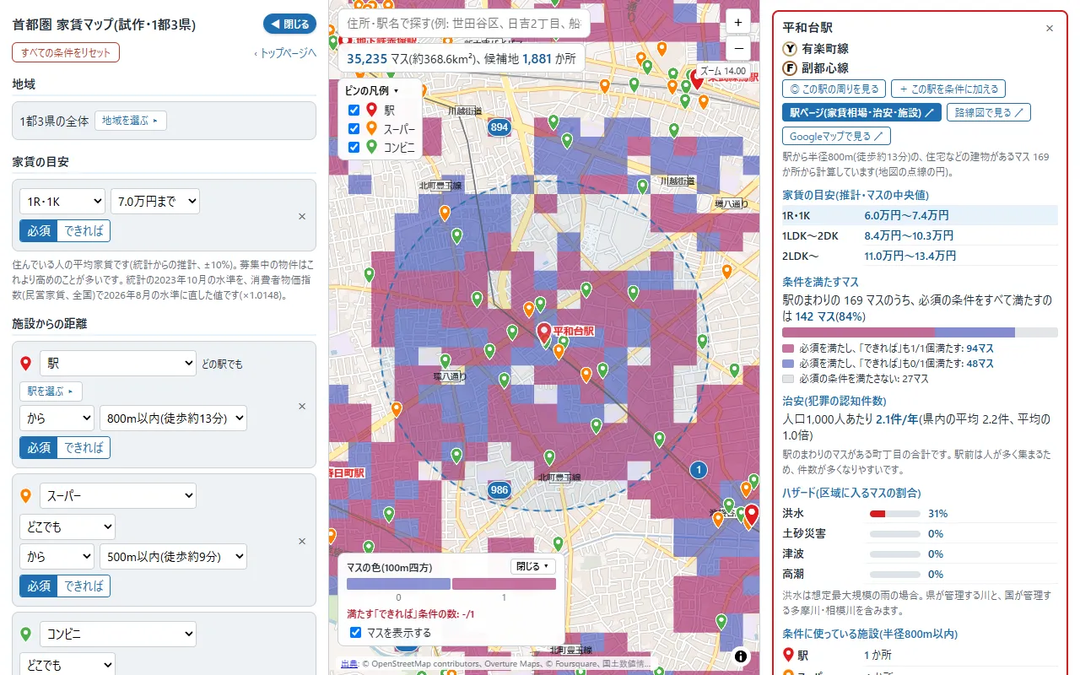Screen dimensions: 1080x675
Task: Click すべての条件をリセット button
Action: click(66, 52)
